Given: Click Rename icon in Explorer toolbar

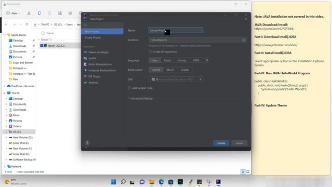Looking at the screenshot, I should tap(60, 13).
